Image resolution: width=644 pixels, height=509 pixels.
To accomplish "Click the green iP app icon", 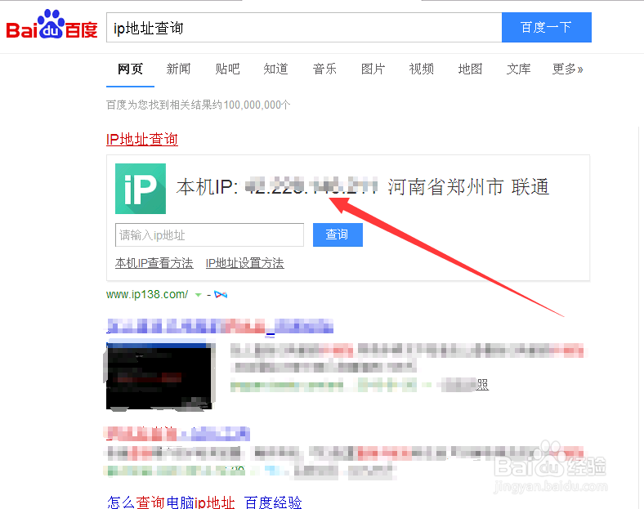I will click(141, 189).
